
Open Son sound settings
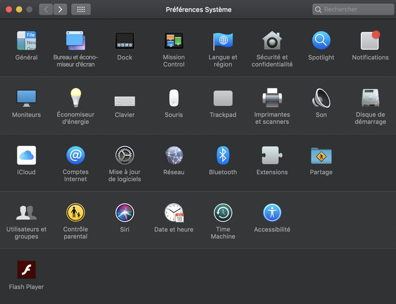321,98
